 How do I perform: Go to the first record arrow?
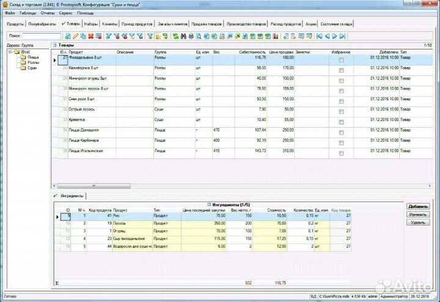click(320, 37)
